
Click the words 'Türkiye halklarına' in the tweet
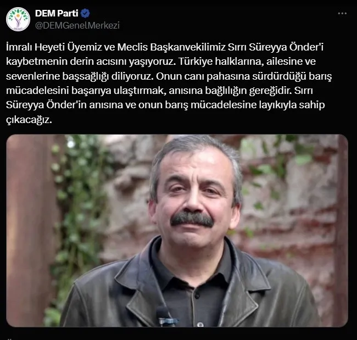coord(220,62)
